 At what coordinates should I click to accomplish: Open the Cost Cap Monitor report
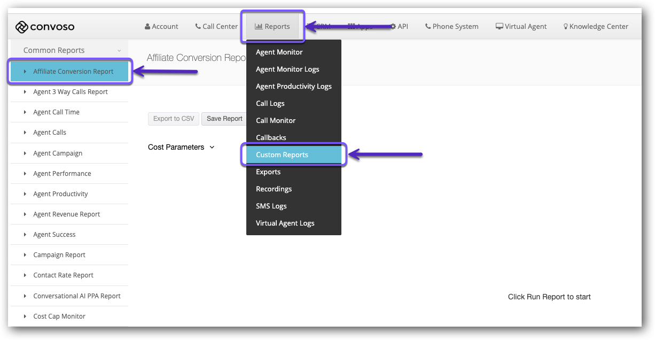[x=69, y=316]
